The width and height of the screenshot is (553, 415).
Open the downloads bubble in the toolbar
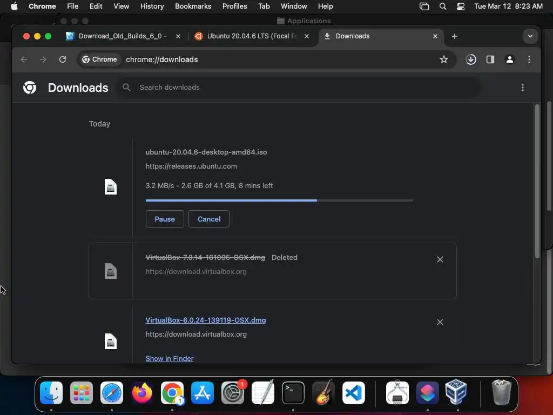[471, 59]
